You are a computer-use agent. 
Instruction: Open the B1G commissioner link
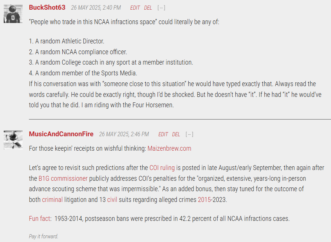pyautogui.click(x=63, y=179)
